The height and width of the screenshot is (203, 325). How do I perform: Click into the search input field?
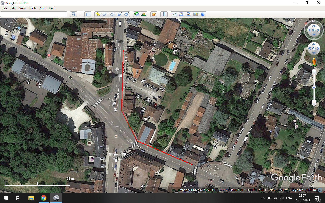click(x=34, y=14)
